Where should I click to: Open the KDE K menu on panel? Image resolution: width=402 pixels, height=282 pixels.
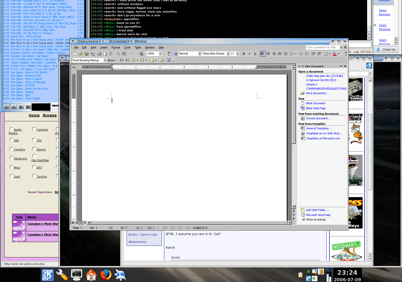click(47, 275)
